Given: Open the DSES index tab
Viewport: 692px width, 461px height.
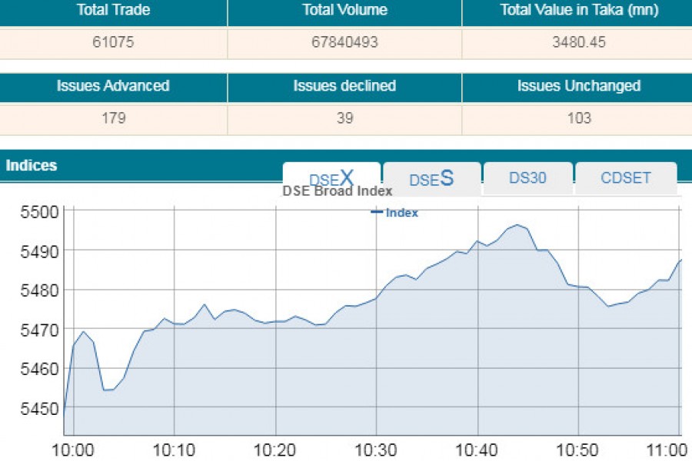Looking at the screenshot, I should (x=431, y=178).
